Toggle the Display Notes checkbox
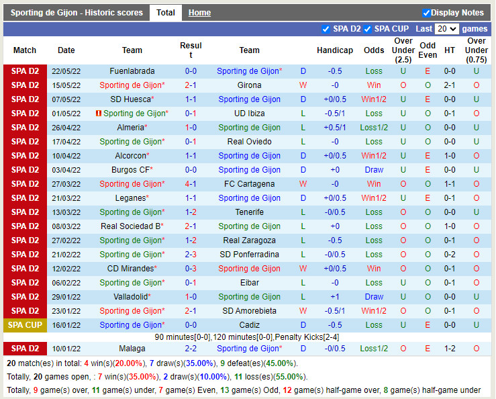Viewport: 496px width, 399px height. tap(427, 13)
